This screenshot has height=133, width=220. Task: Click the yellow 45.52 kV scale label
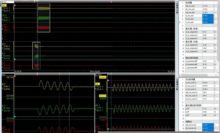tap(103, 96)
